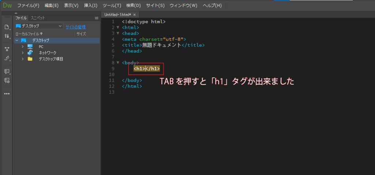Image resolution: width=375 pixels, height=175 pixels.
Task: Open the 検索(D) menu
Action: click(x=133, y=5)
